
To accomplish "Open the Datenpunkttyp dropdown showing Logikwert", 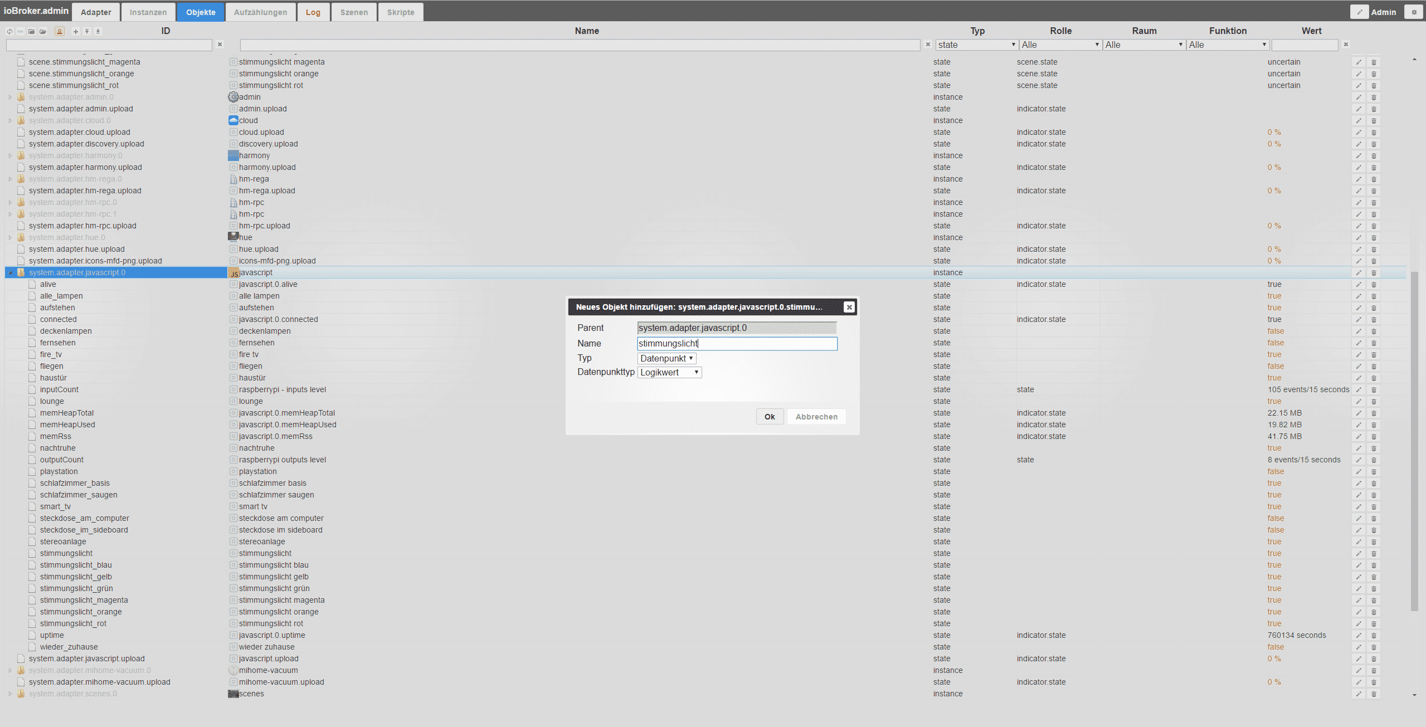I will coord(669,372).
